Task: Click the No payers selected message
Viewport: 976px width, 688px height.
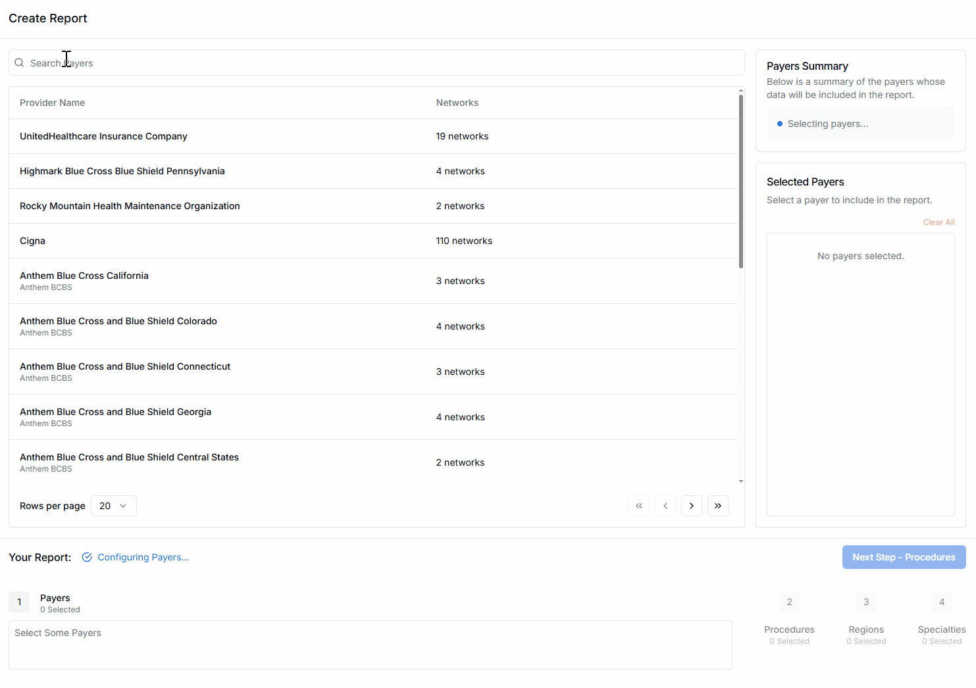Action: 861,256
